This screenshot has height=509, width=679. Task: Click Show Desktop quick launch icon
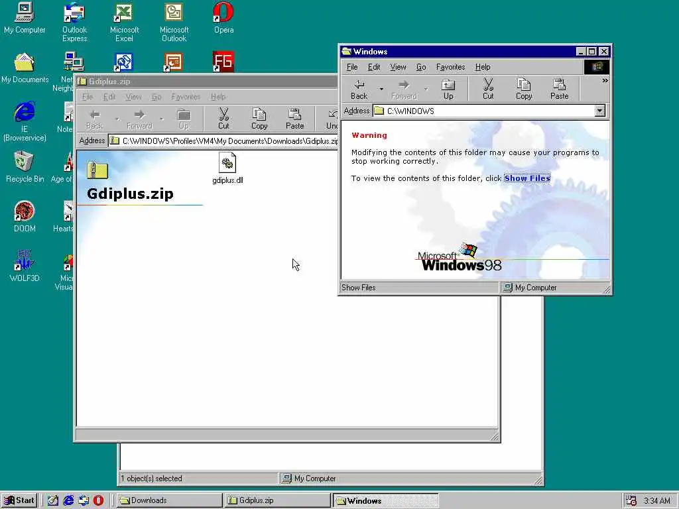coord(53,500)
